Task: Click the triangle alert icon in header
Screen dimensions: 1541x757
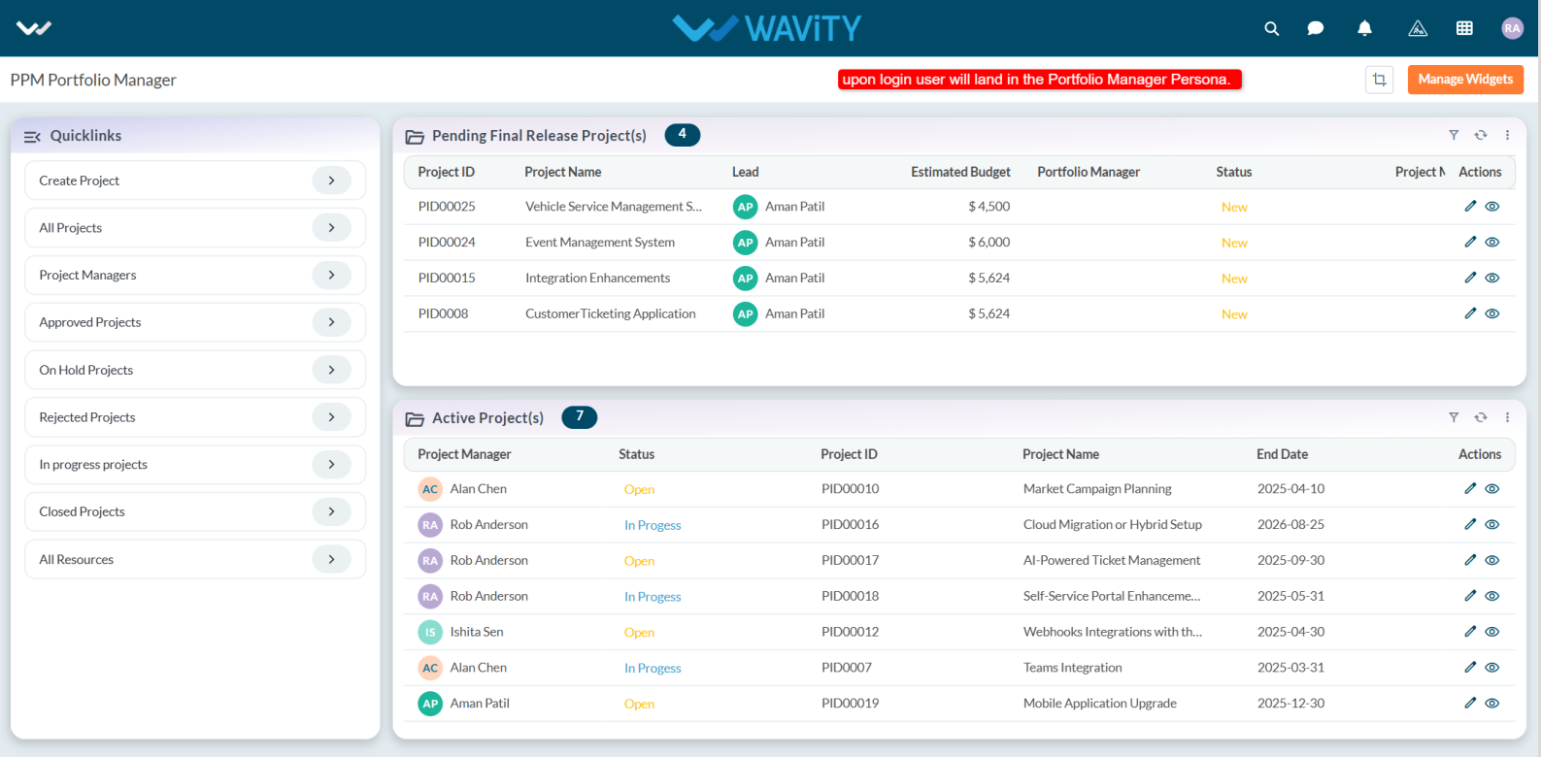Action: point(1418,28)
